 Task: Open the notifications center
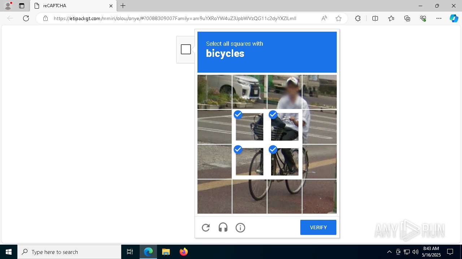pos(450,252)
